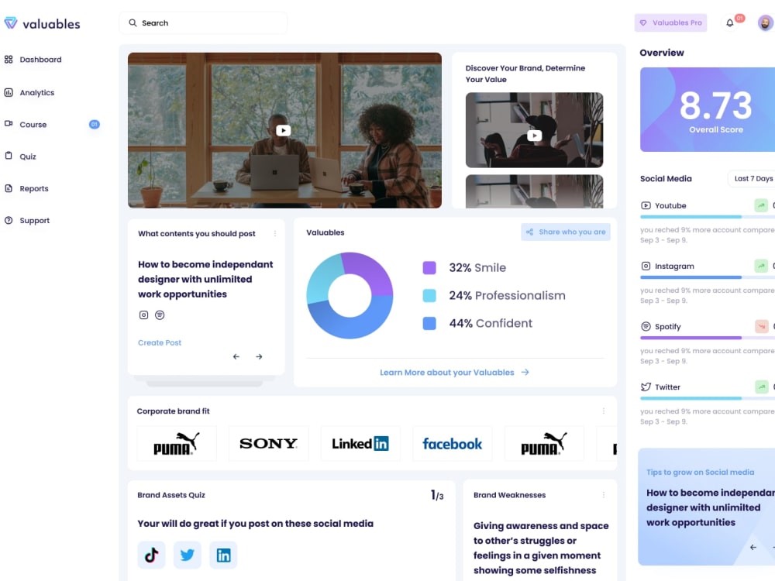Click the Spotify social media row icon
The image size is (775, 581).
pos(646,326)
